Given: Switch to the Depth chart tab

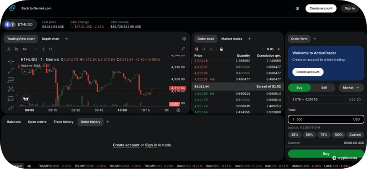Looking at the screenshot, I should click(51, 39).
